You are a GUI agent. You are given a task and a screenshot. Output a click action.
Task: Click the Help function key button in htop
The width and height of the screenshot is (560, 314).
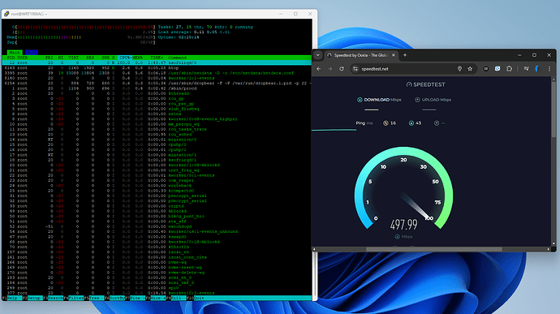coord(12,298)
